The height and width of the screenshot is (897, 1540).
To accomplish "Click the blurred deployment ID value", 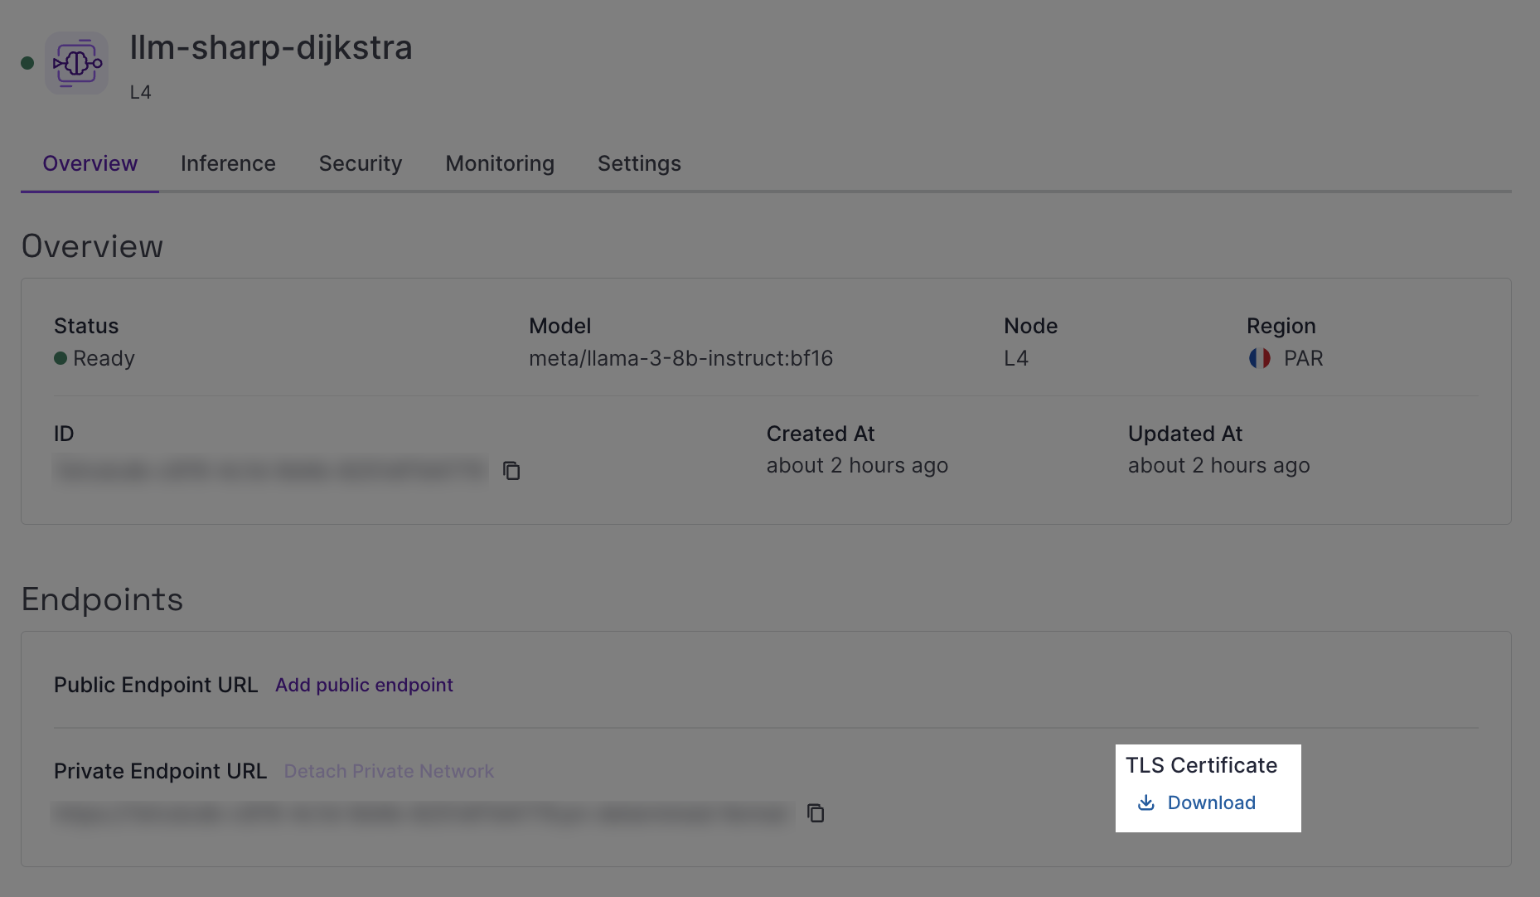I will tap(269, 470).
